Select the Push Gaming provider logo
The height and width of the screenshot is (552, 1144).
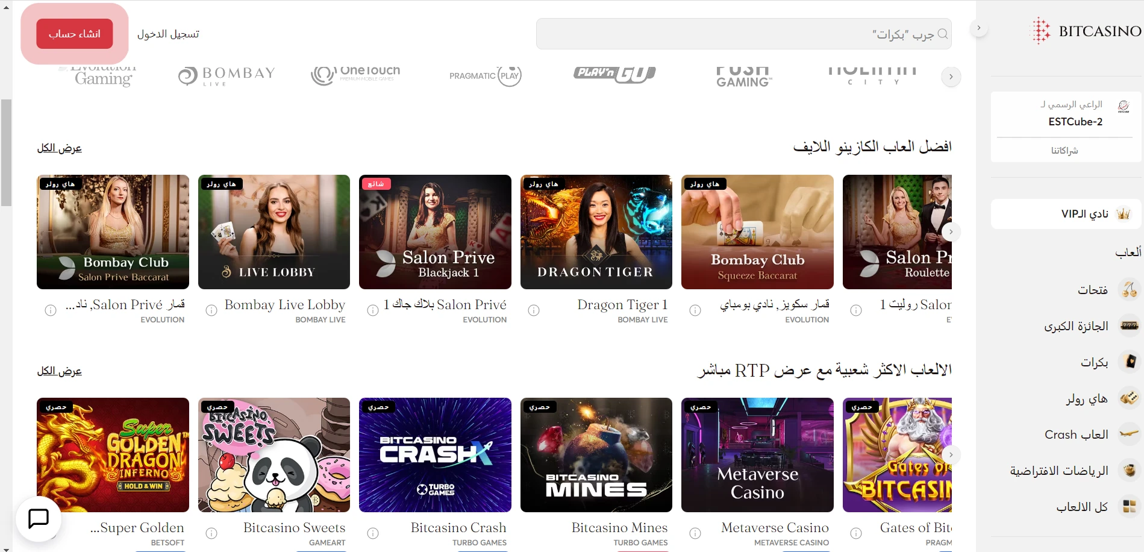pyautogui.click(x=744, y=77)
